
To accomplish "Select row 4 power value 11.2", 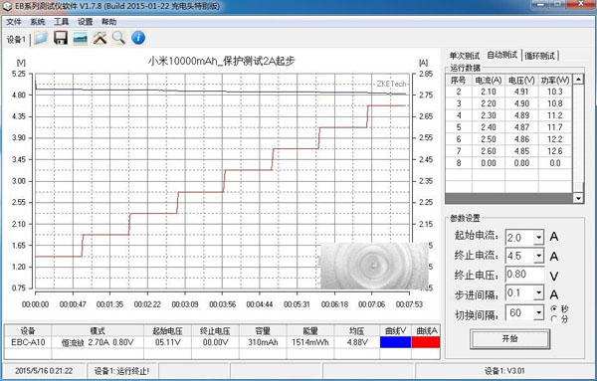I will (555, 115).
